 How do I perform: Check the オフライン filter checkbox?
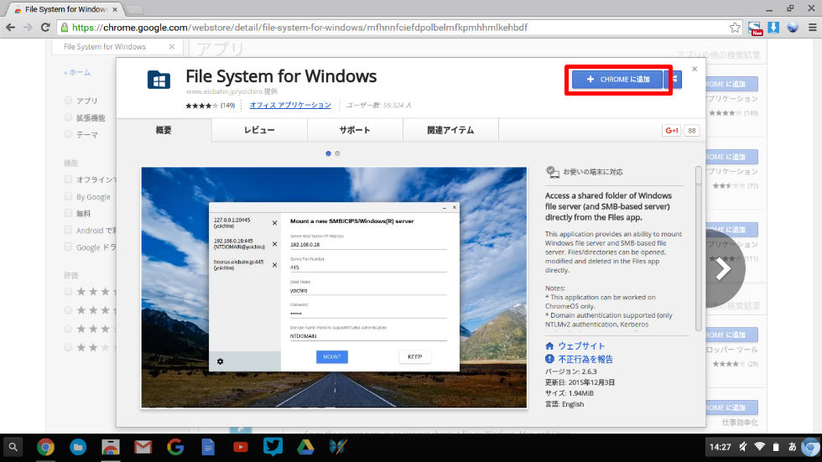pyautogui.click(x=68, y=179)
